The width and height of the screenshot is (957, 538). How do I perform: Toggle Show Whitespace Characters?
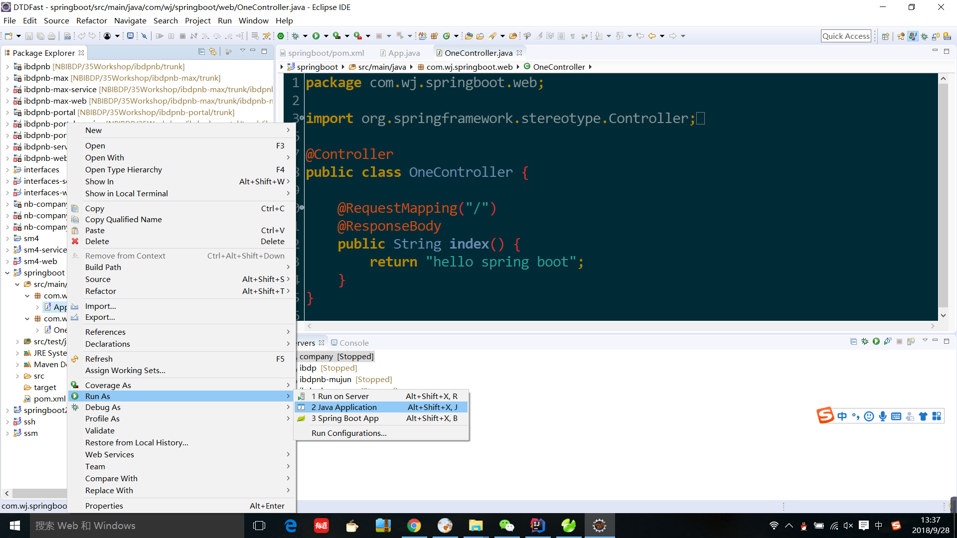[x=573, y=36]
